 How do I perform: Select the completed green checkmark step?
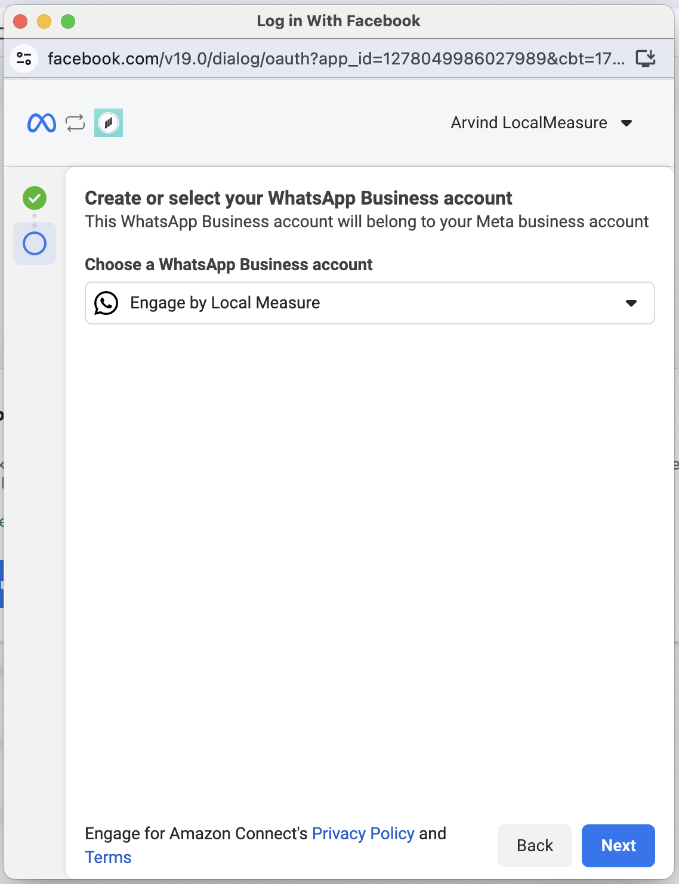tap(35, 198)
